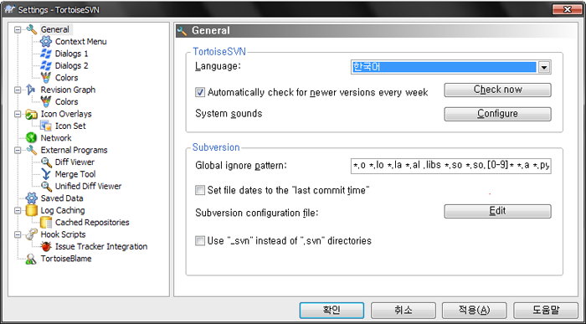
Task: Select TortoiseBlame settings page
Action: (66, 259)
